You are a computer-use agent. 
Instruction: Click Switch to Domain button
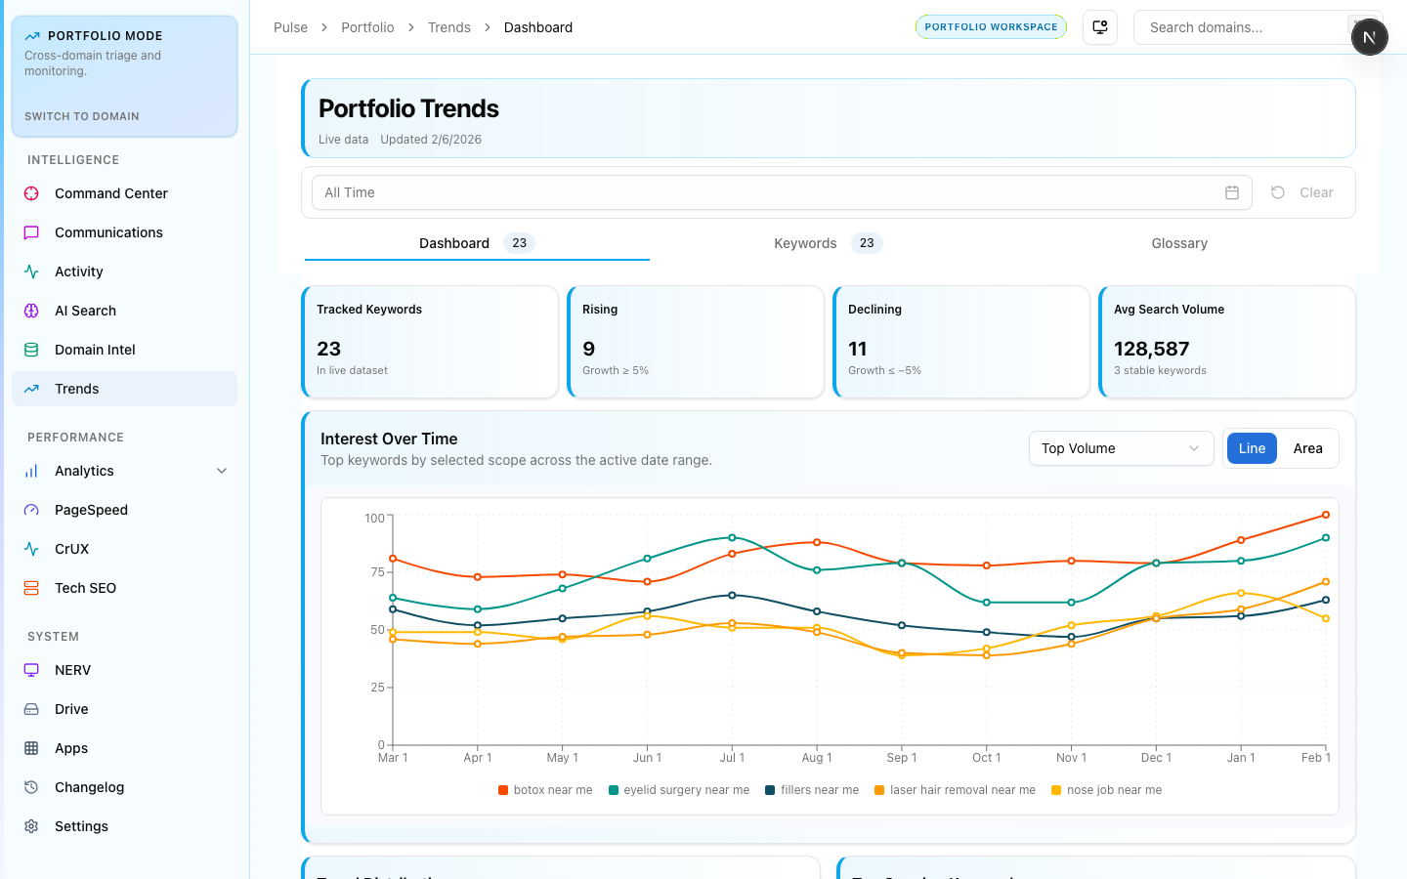[x=82, y=116]
